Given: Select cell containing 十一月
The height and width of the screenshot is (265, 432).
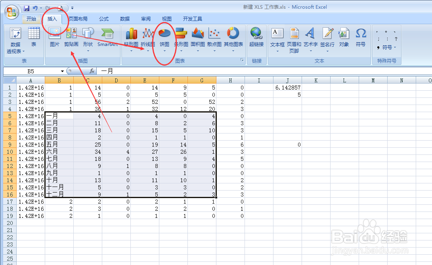Looking at the screenshot, I should pos(59,187).
